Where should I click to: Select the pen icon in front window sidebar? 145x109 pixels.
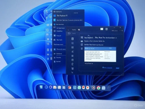(72, 64)
